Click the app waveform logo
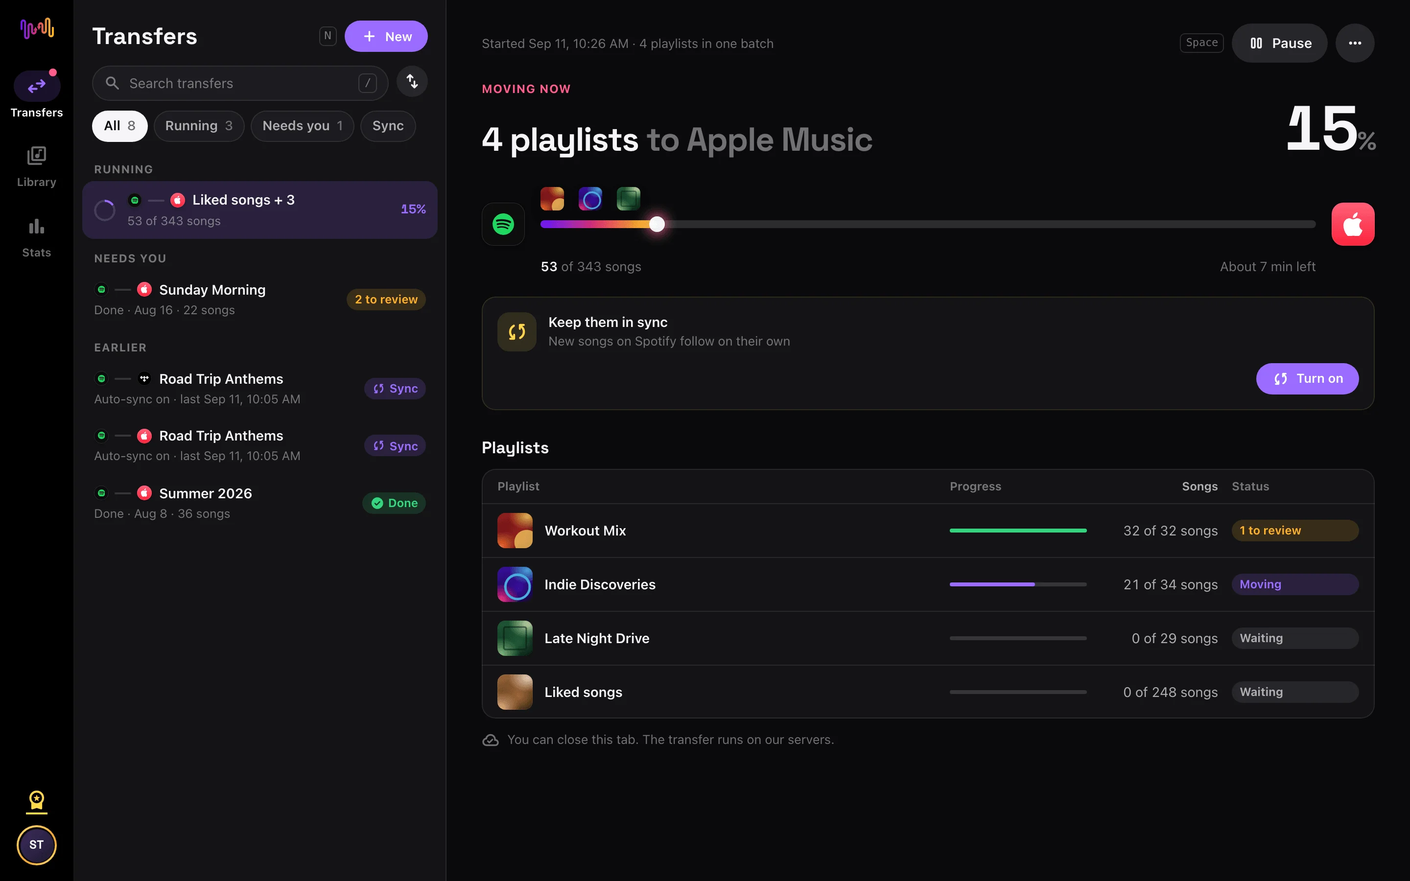 coord(37,28)
